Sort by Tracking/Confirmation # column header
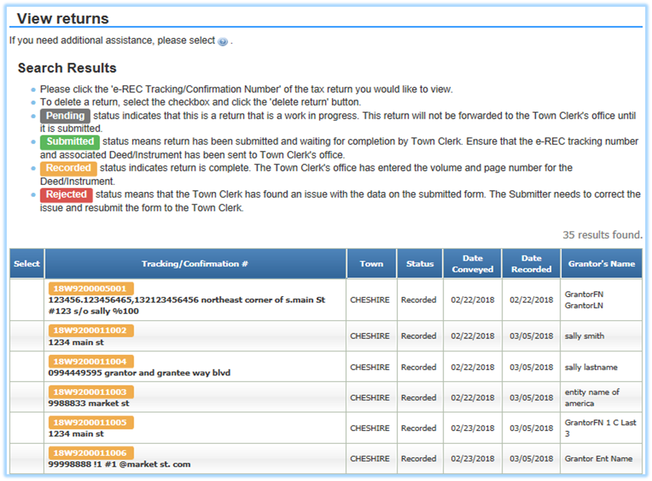 click(195, 264)
